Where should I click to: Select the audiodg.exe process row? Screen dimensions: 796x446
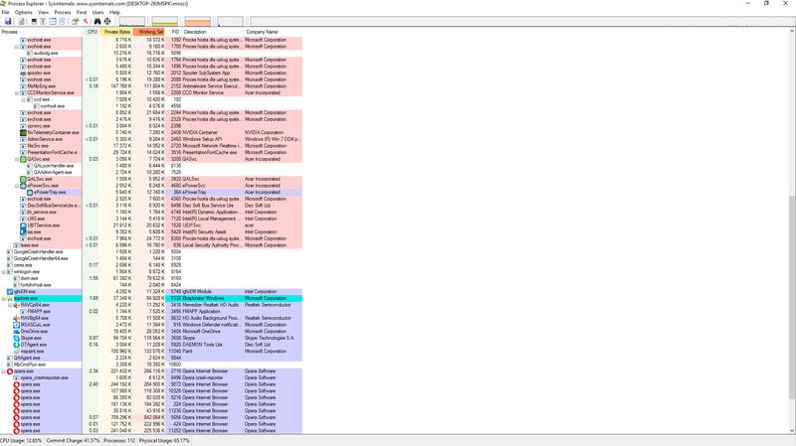(x=151, y=53)
